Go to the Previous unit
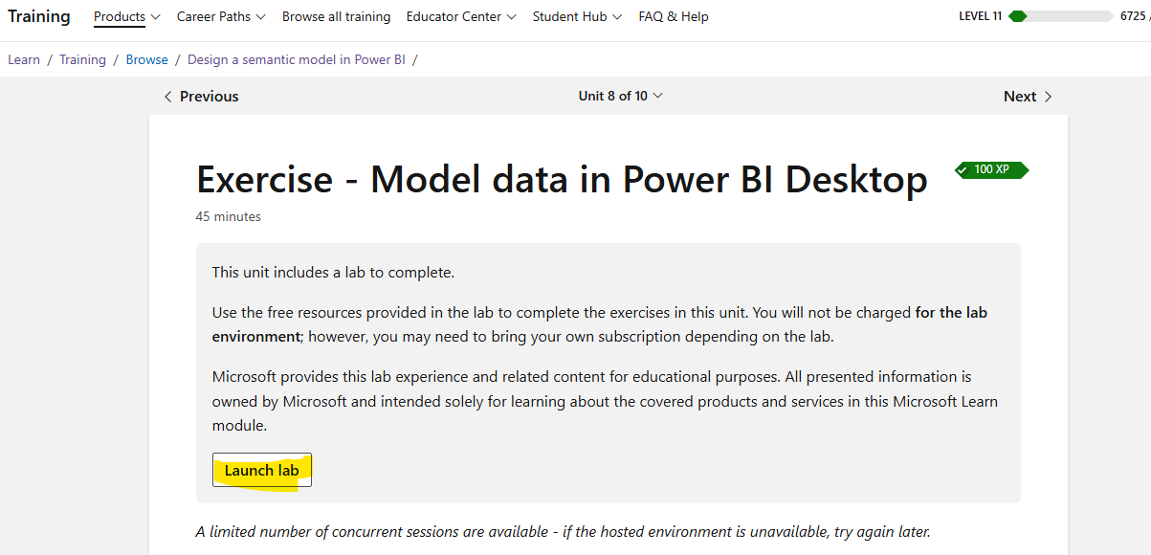The width and height of the screenshot is (1151, 555). (x=201, y=96)
